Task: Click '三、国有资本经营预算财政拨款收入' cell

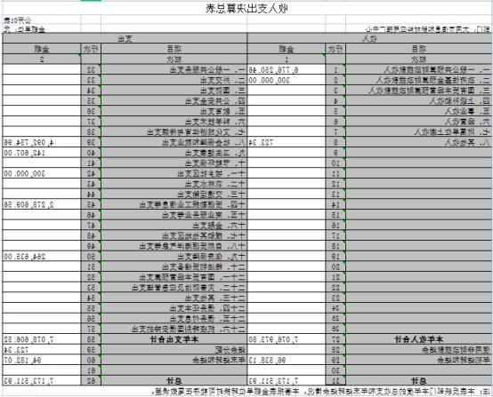Action: coord(419,91)
